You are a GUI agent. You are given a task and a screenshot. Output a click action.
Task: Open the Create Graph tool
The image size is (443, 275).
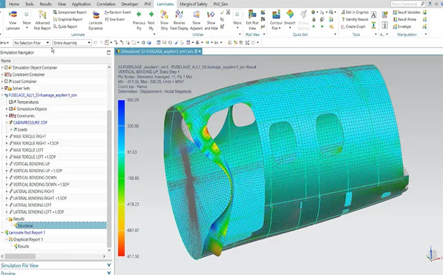pyautogui.click(x=353, y=27)
